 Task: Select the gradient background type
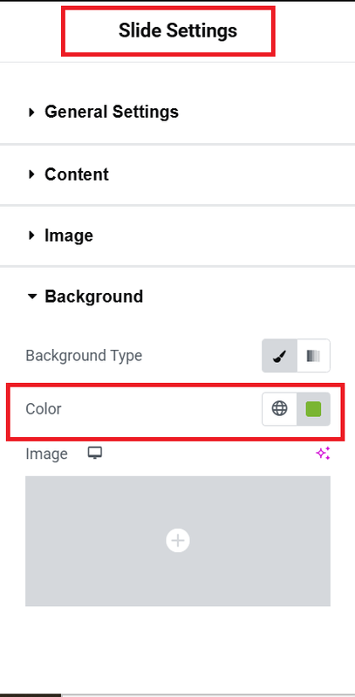click(313, 356)
